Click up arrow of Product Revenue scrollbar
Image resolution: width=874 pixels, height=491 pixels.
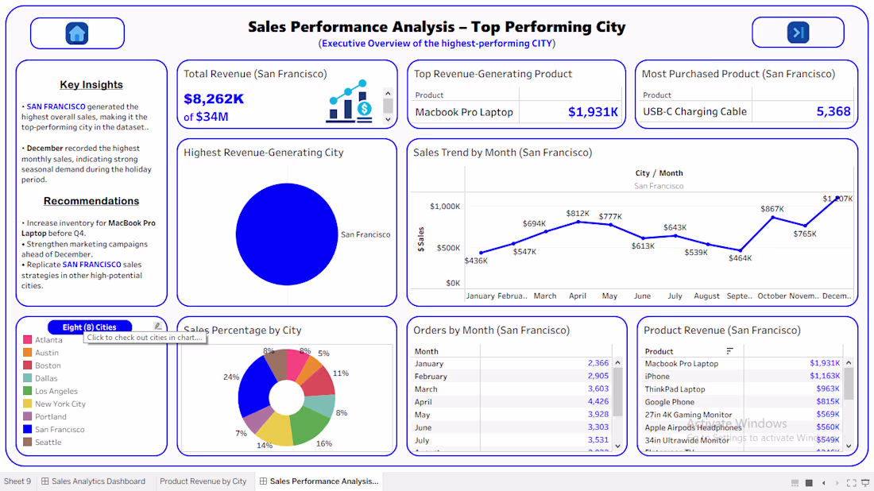849,363
